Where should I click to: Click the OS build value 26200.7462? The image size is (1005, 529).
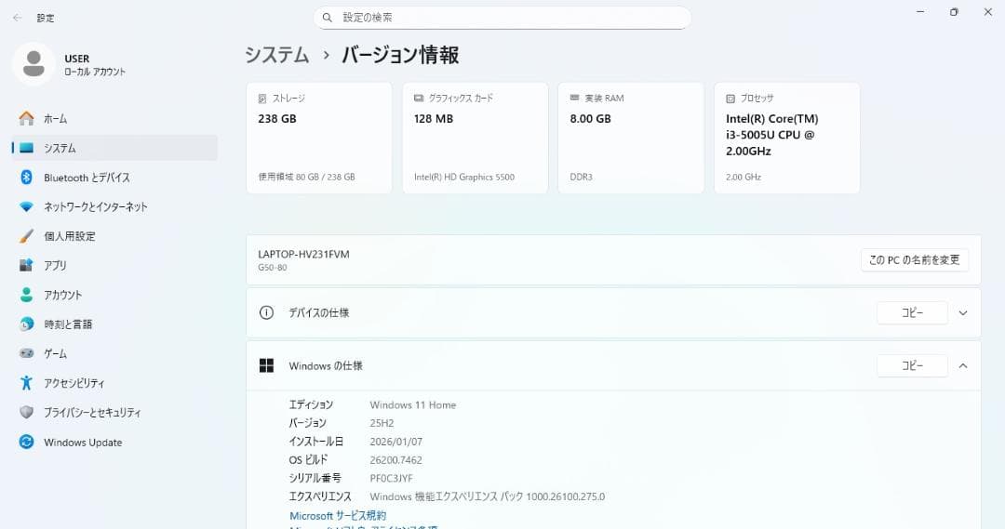coord(396,460)
